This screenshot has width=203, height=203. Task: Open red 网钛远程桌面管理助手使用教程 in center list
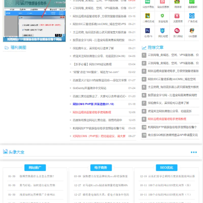[x=92, y=112]
